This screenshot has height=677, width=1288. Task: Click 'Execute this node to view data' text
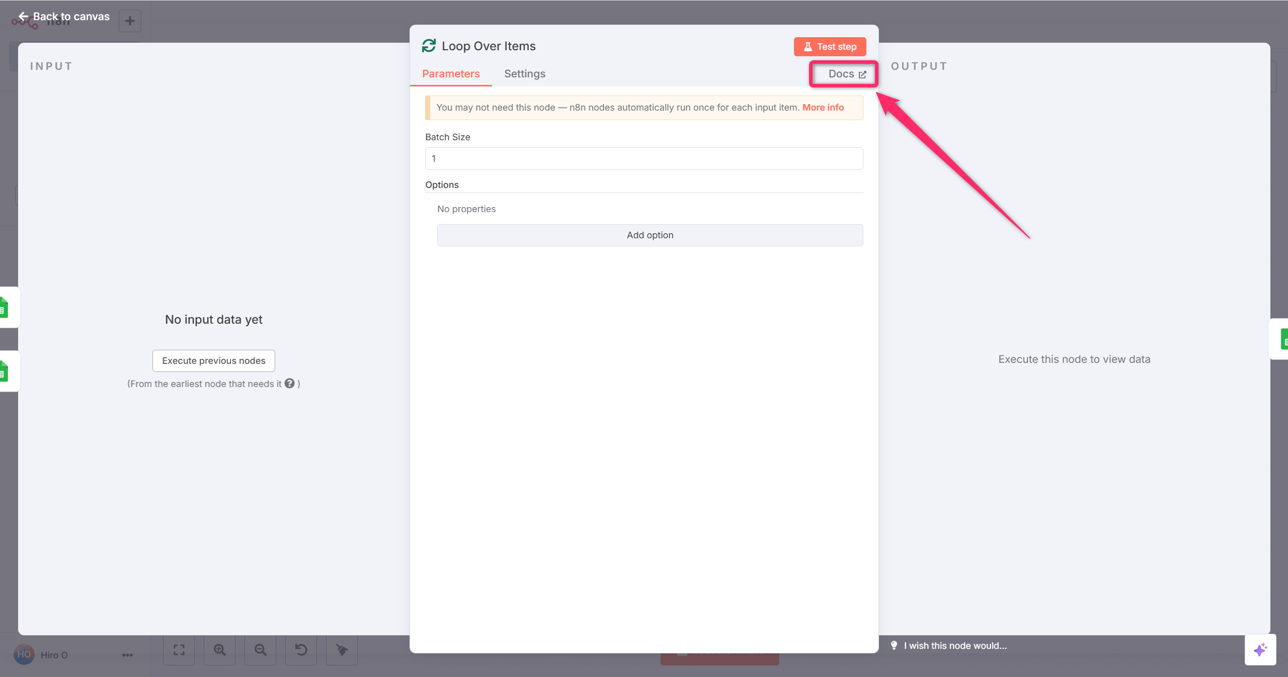[x=1074, y=359]
